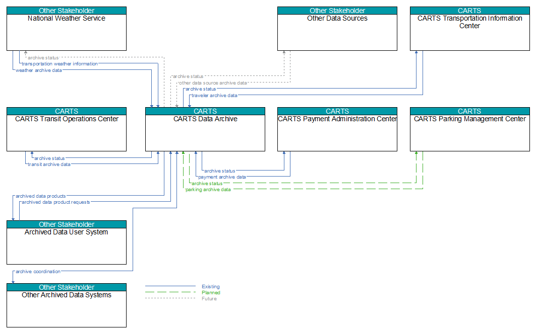This screenshot has width=535, height=334.
Task: Select the National Weather Service box
Action: (67, 29)
